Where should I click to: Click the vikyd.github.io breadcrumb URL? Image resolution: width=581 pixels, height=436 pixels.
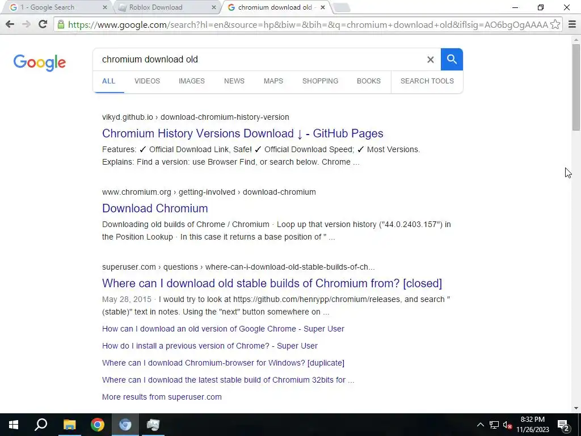tap(196, 117)
